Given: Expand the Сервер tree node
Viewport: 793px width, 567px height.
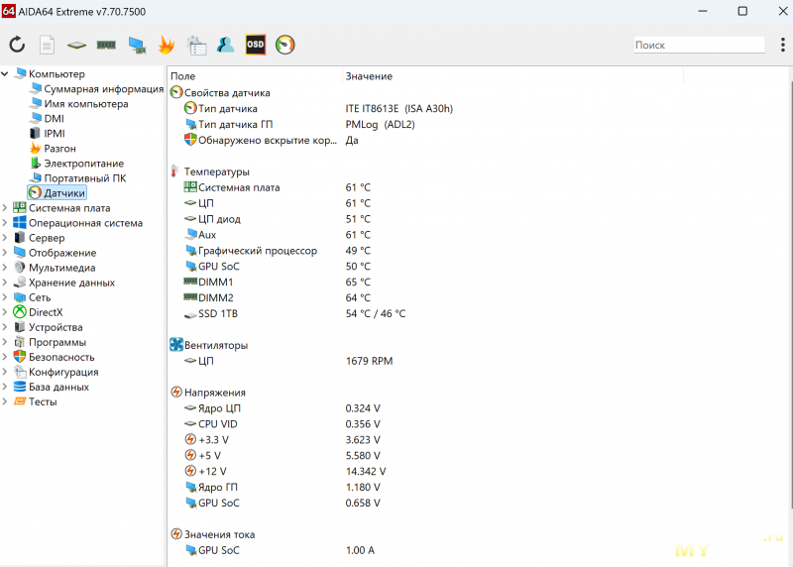Looking at the screenshot, I should pos(5,238).
